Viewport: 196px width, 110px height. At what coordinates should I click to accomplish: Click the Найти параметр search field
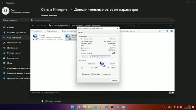click(x=16, y=20)
